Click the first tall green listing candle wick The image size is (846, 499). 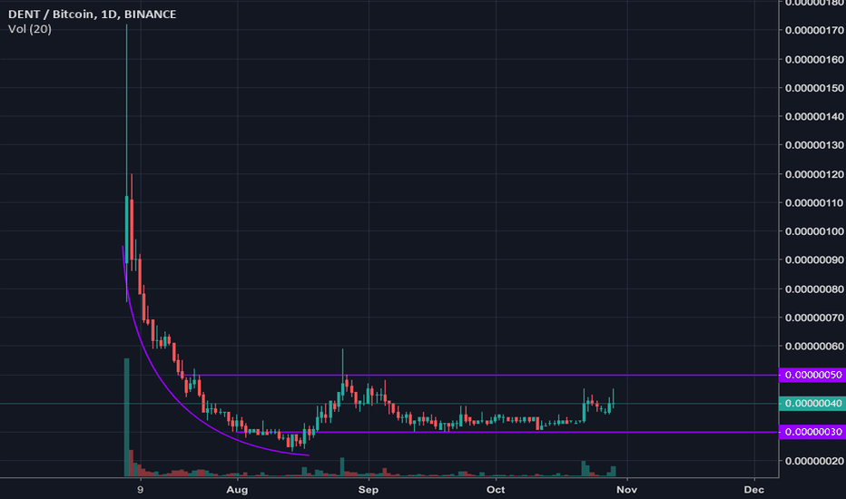(127, 108)
